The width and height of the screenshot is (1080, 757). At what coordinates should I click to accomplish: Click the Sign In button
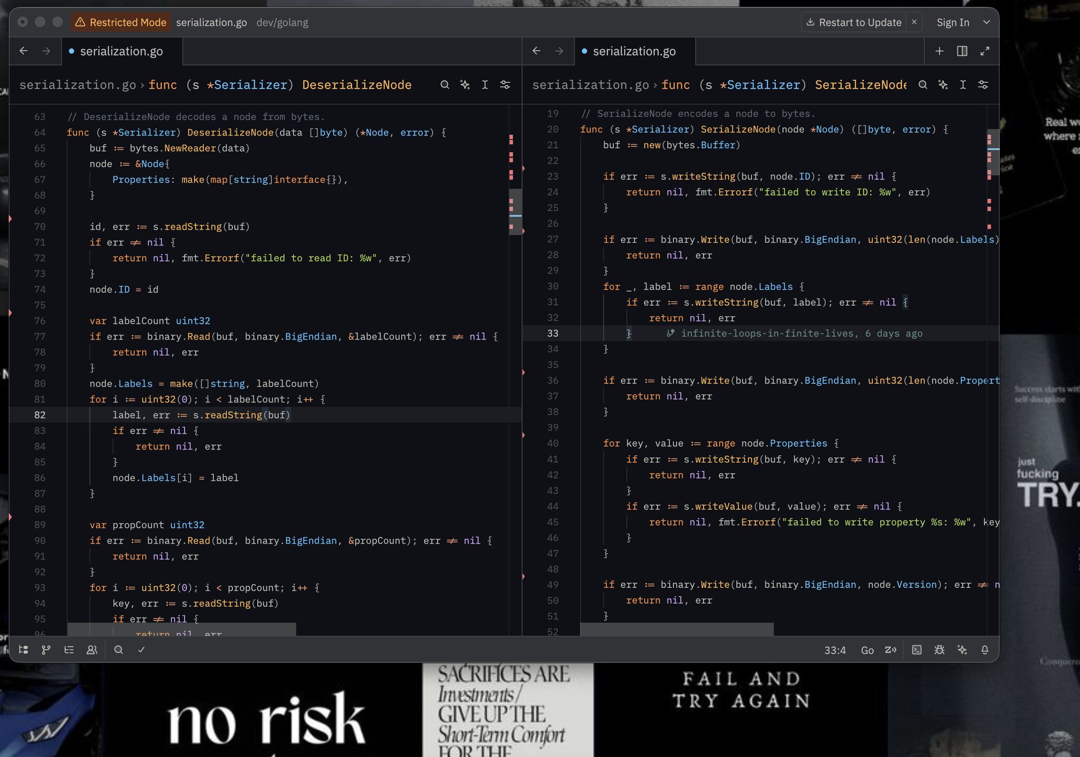(953, 22)
